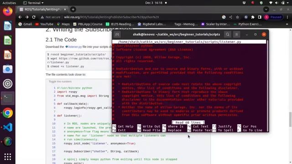Open the globe app in the dock
This screenshot has width=292, height=164.
[x=8, y=142]
